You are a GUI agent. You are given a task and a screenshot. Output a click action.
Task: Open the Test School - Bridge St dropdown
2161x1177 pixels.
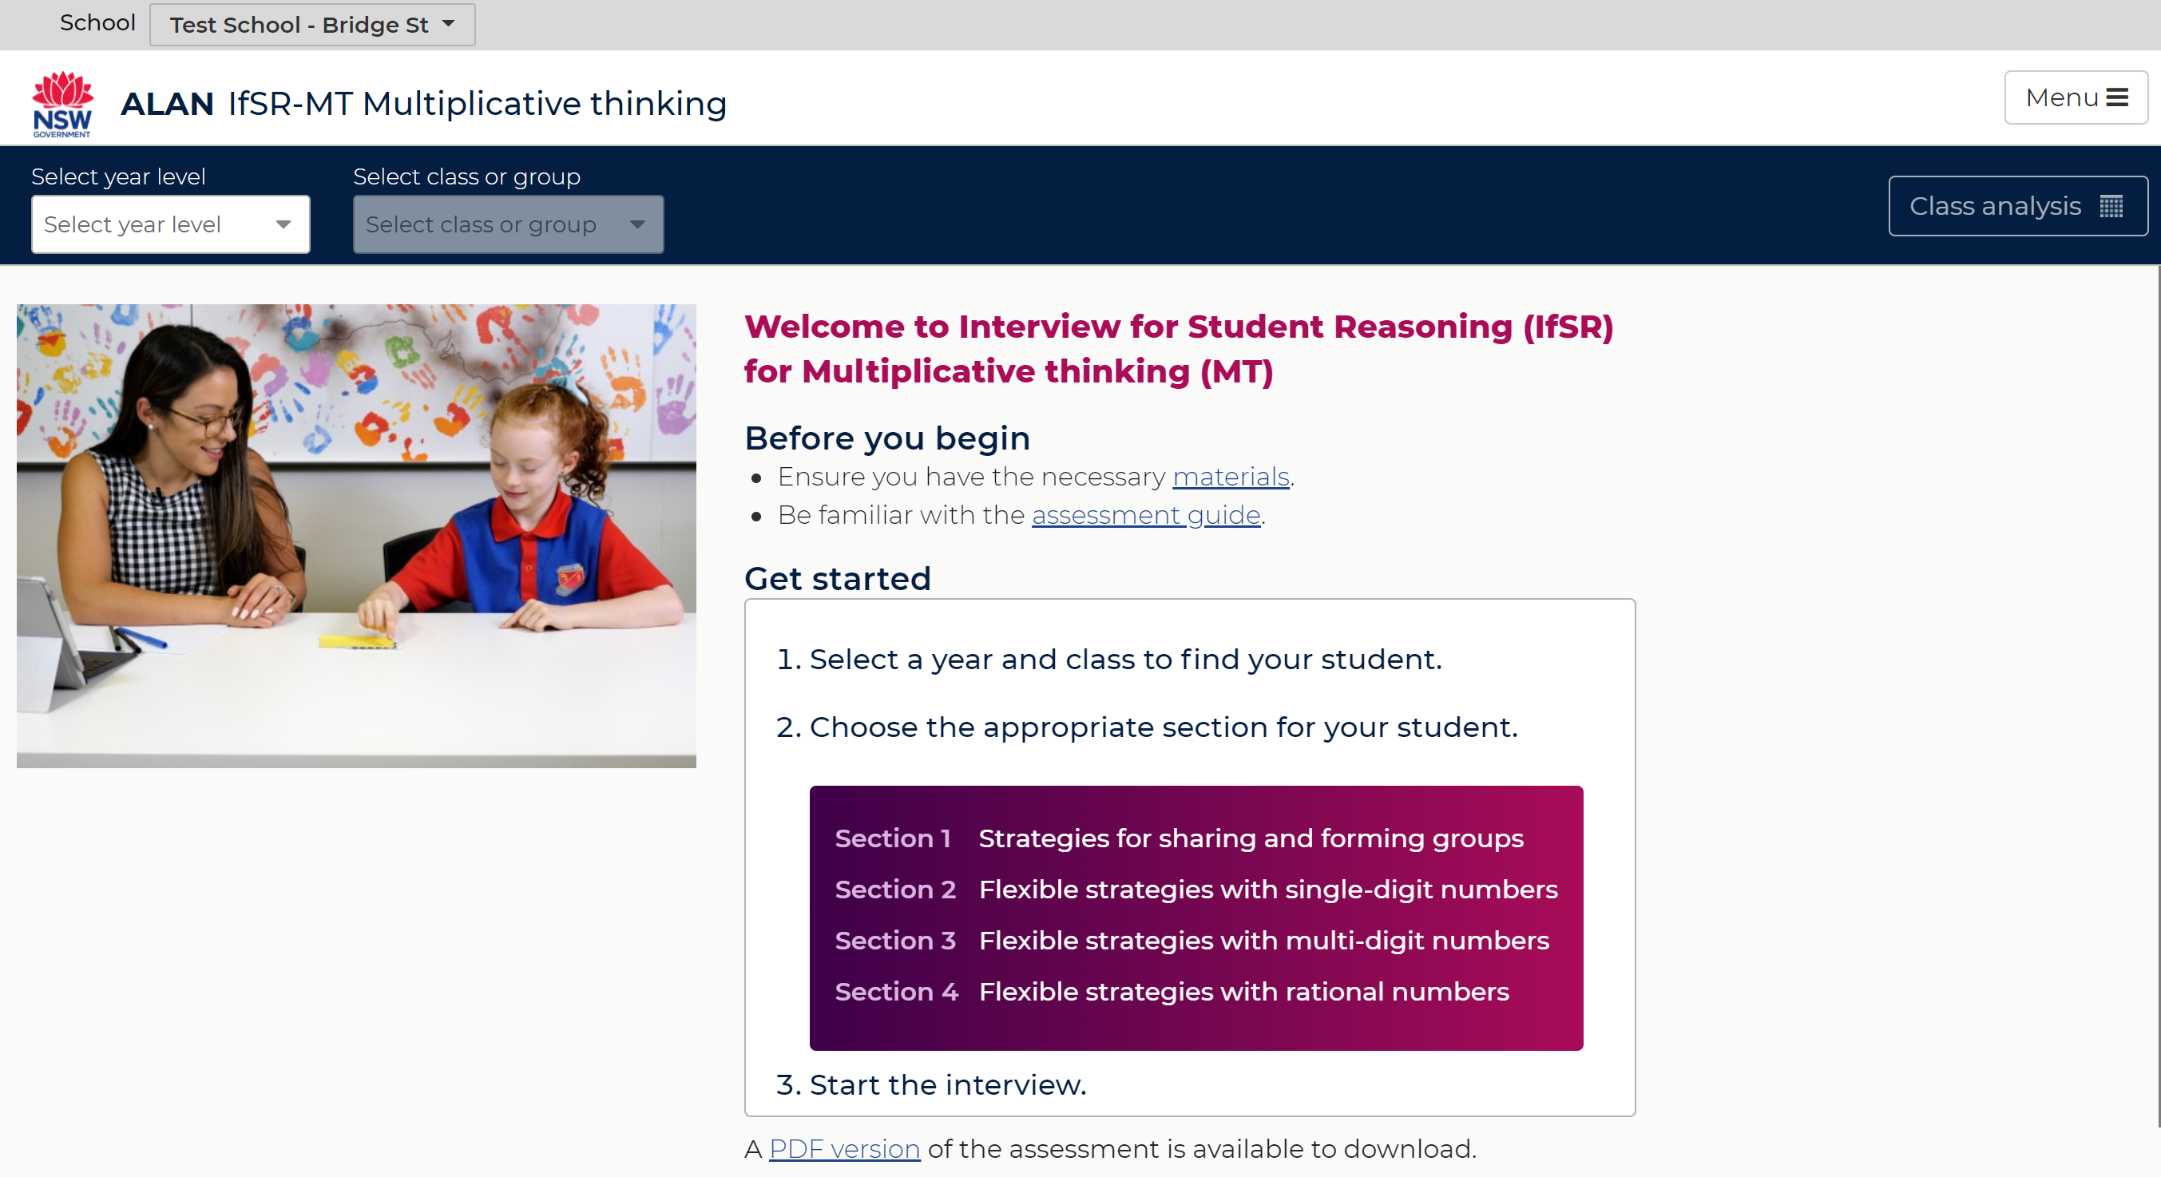[312, 24]
